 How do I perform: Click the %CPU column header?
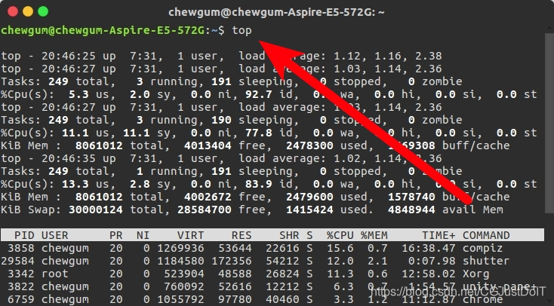tap(340, 235)
